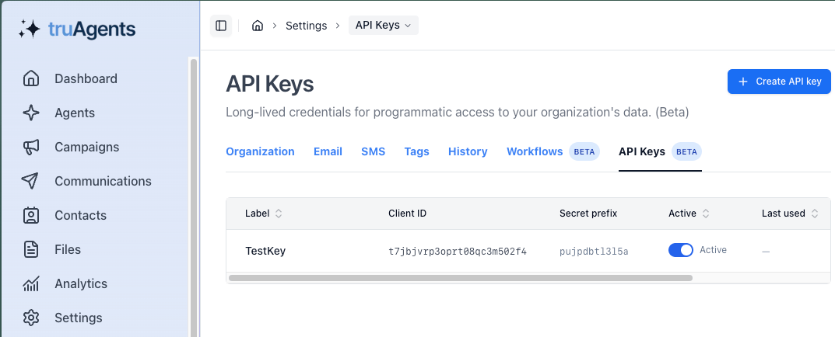Viewport: 835px width, 337px height.
Task: Click the Analytics chart icon
Action: [31, 283]
